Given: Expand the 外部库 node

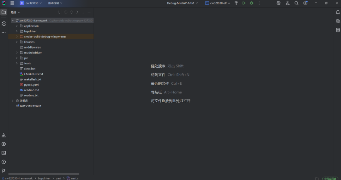Looking at the screenshot, I should pyautogui.click(x=13, y=101).
